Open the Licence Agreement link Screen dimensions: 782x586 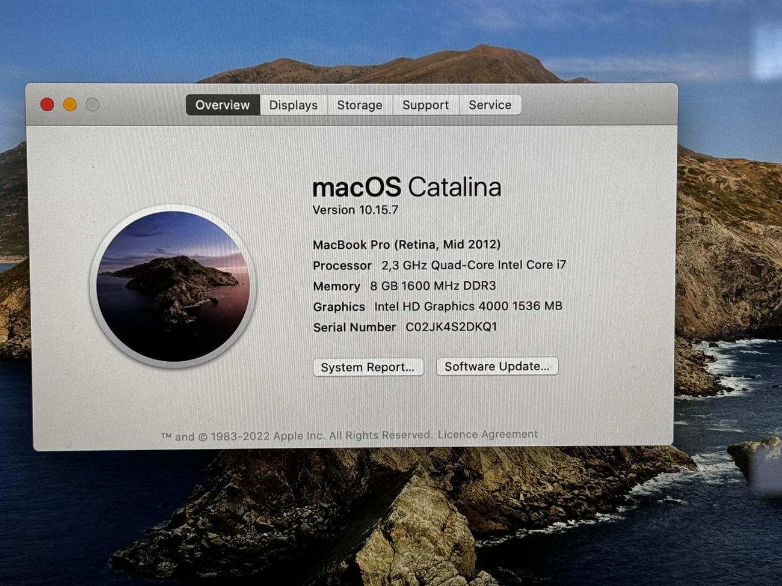[487, 434]
